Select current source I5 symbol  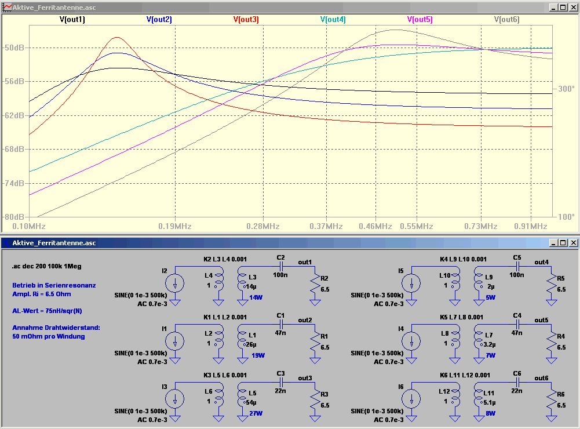pos(411,283)
